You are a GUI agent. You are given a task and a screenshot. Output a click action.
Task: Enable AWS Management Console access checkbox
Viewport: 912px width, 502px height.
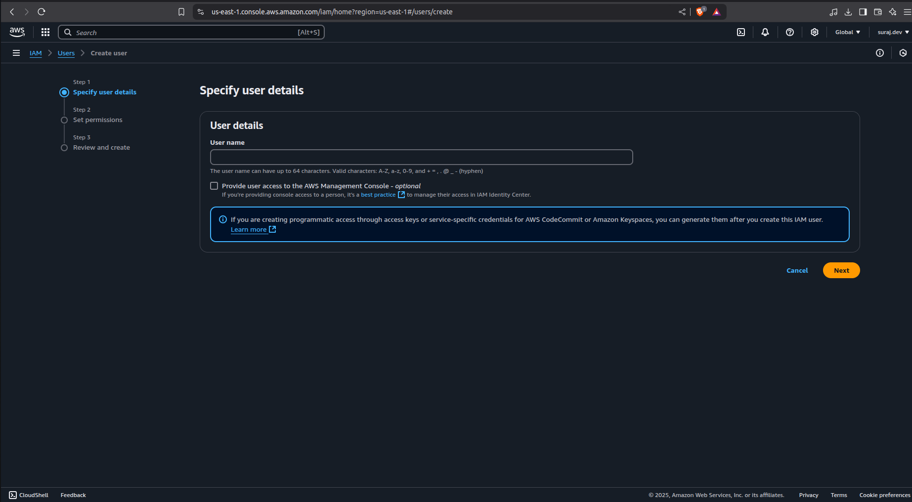pos(214,186)
